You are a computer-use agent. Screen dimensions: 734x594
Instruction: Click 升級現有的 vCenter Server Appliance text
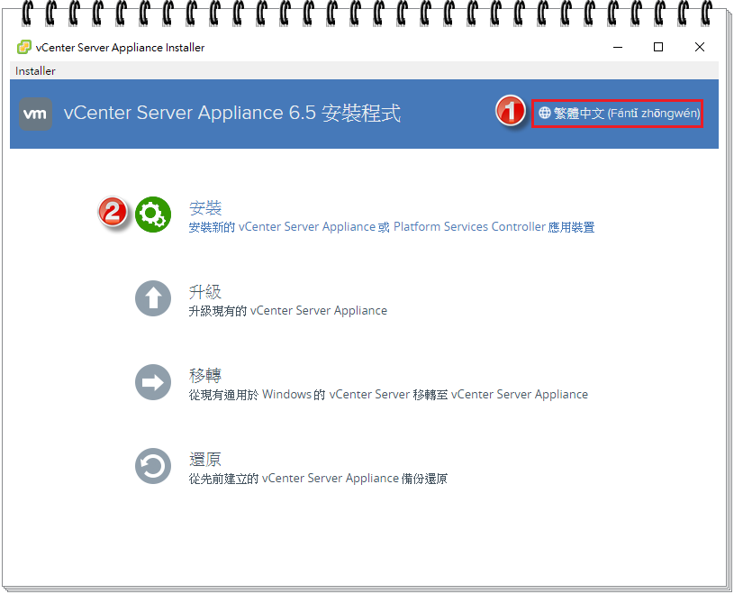click(288, 311)
